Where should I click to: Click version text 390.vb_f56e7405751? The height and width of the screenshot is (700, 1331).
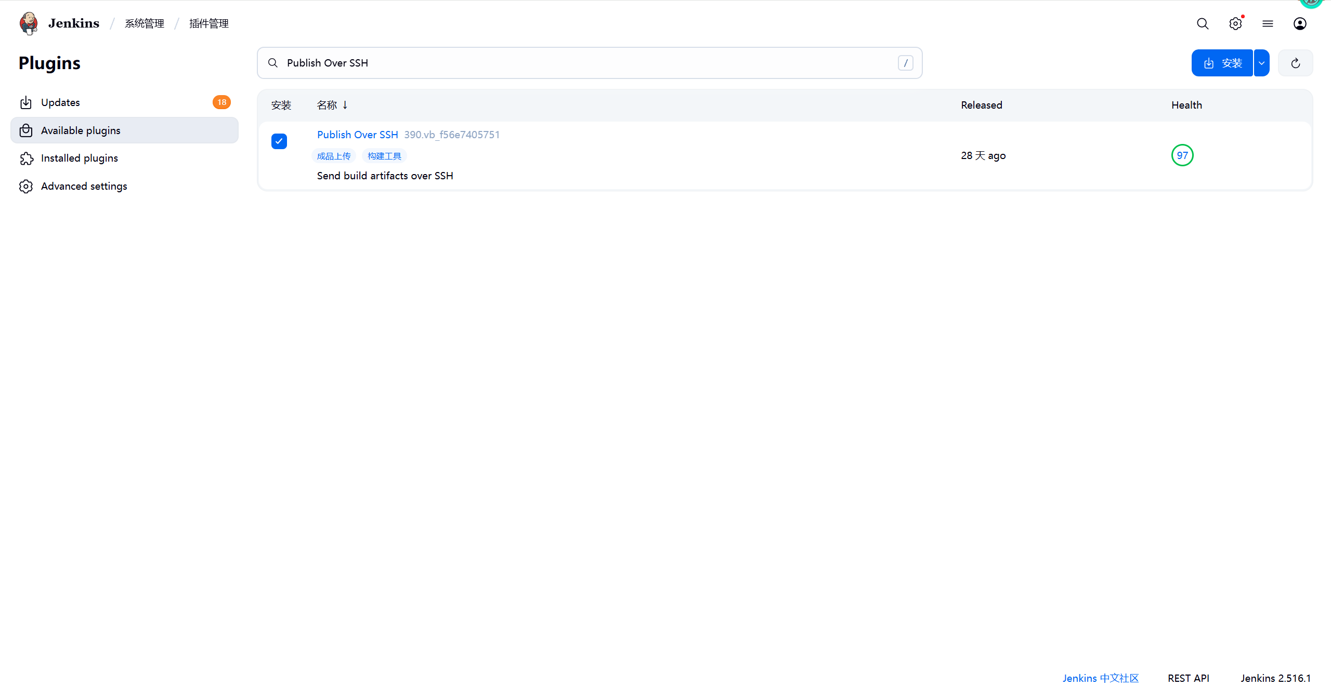[x=452, y=135]
